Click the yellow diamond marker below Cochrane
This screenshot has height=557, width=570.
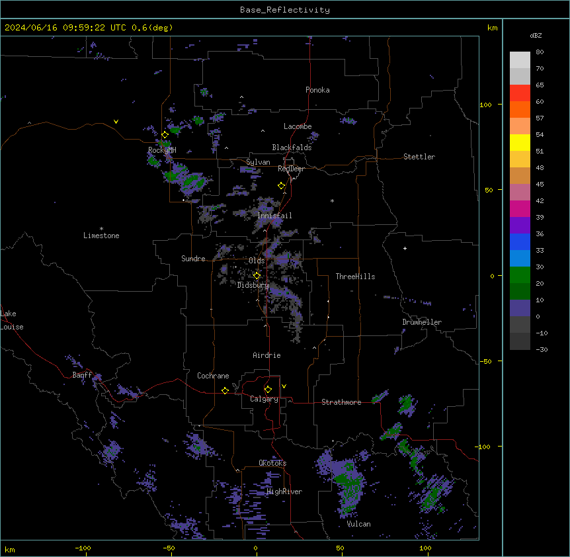coord(225,390)
